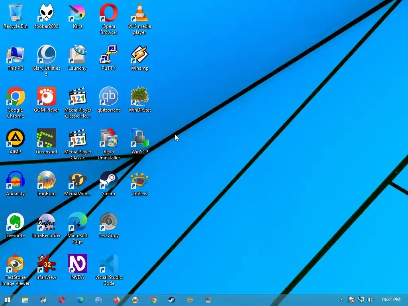Click the IrfanView desktop shortcut
The width and height of the screenshot is (408, 306).
pyautogui.click(x=46, y=267)
